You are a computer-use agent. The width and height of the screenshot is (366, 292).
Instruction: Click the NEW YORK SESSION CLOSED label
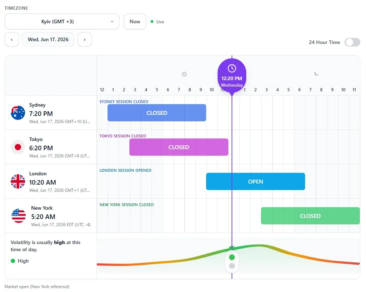click(127, 205)
